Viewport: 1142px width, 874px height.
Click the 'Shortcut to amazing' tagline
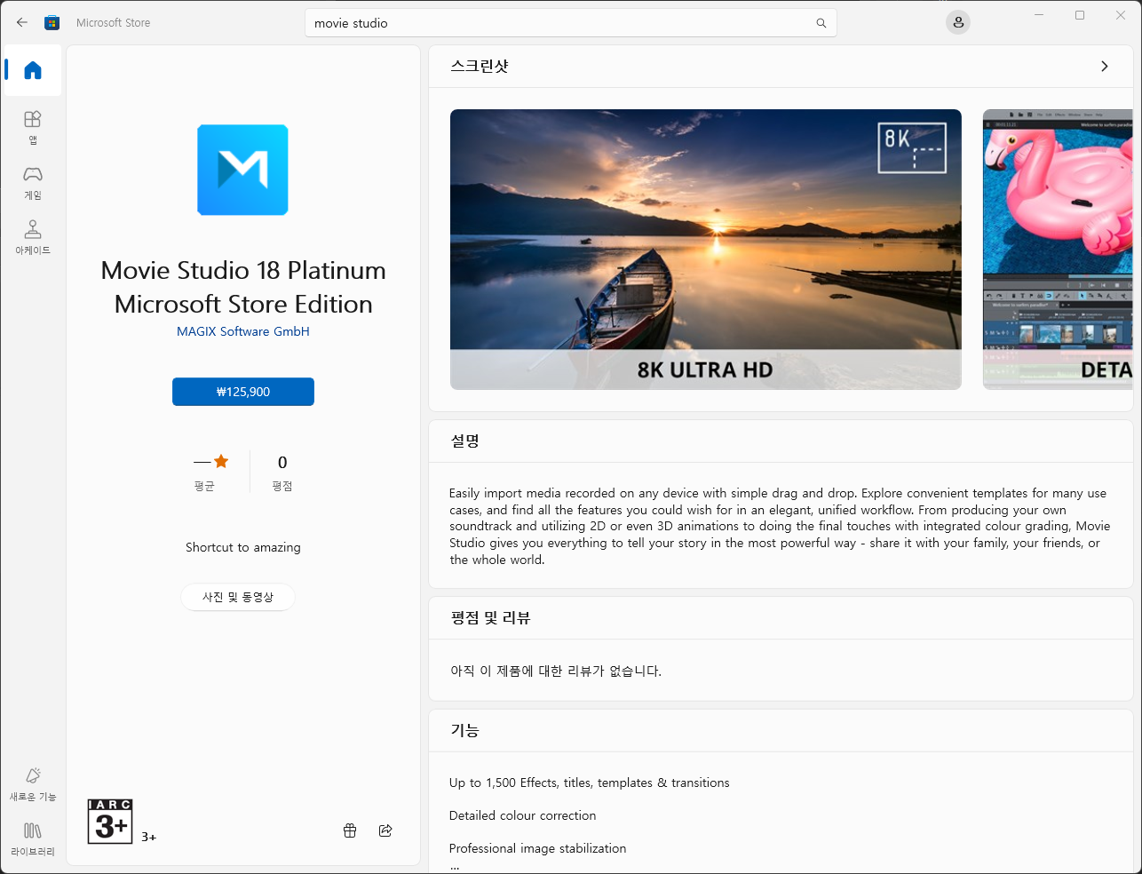(x=243, y=547)
